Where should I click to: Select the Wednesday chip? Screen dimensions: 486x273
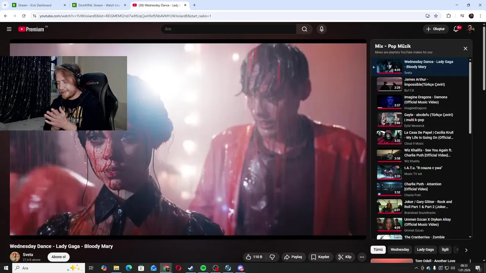coord(400,249)
